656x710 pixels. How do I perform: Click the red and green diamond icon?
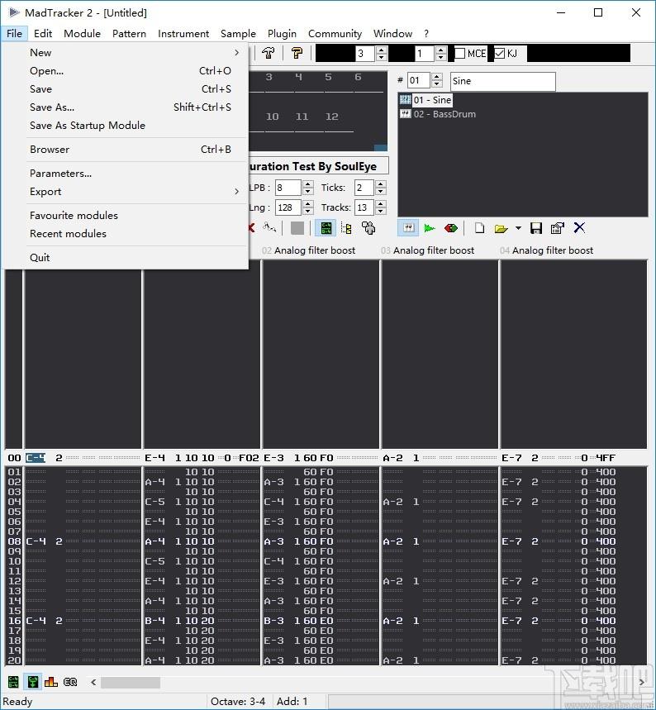pos(451,228)
